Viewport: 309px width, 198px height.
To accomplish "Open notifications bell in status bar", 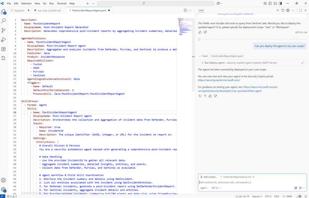I will (x=306, y=196).
